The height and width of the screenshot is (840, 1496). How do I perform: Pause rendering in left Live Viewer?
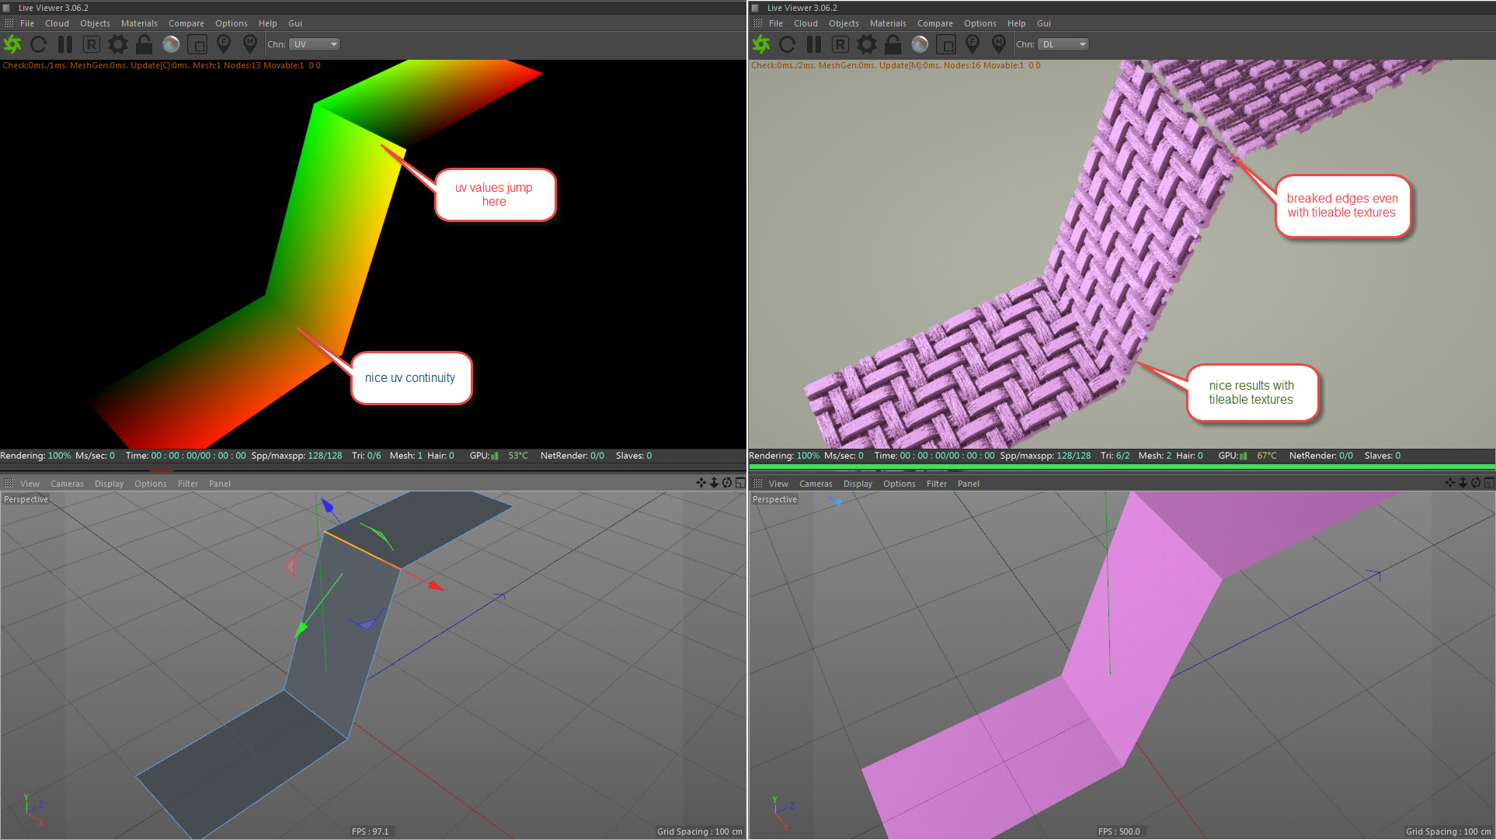(65, 44)
